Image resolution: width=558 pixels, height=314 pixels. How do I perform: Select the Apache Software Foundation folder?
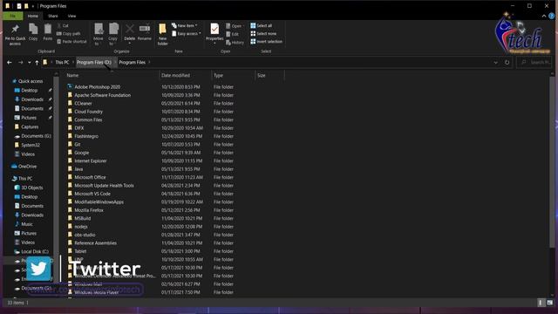pos(103,95)
